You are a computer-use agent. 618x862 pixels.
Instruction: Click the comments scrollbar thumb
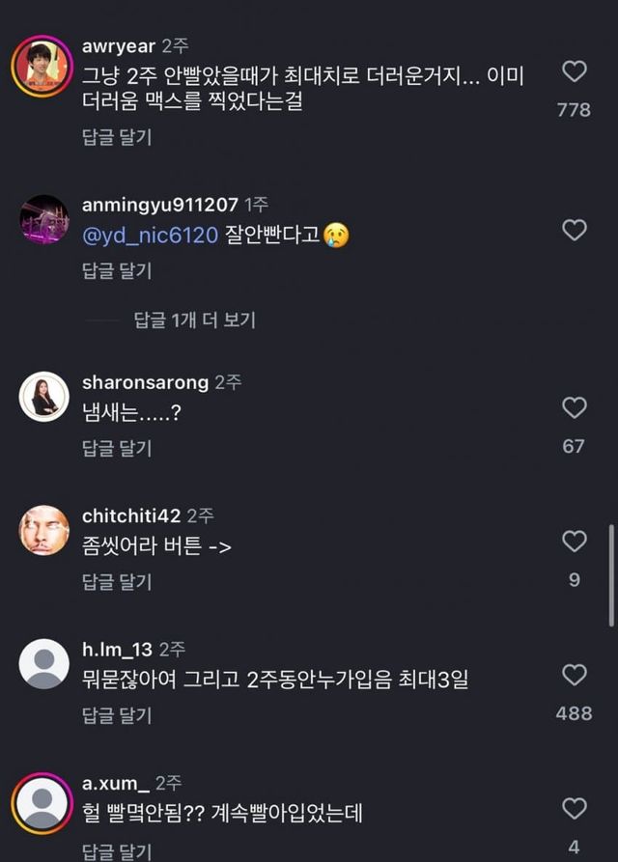610,574
